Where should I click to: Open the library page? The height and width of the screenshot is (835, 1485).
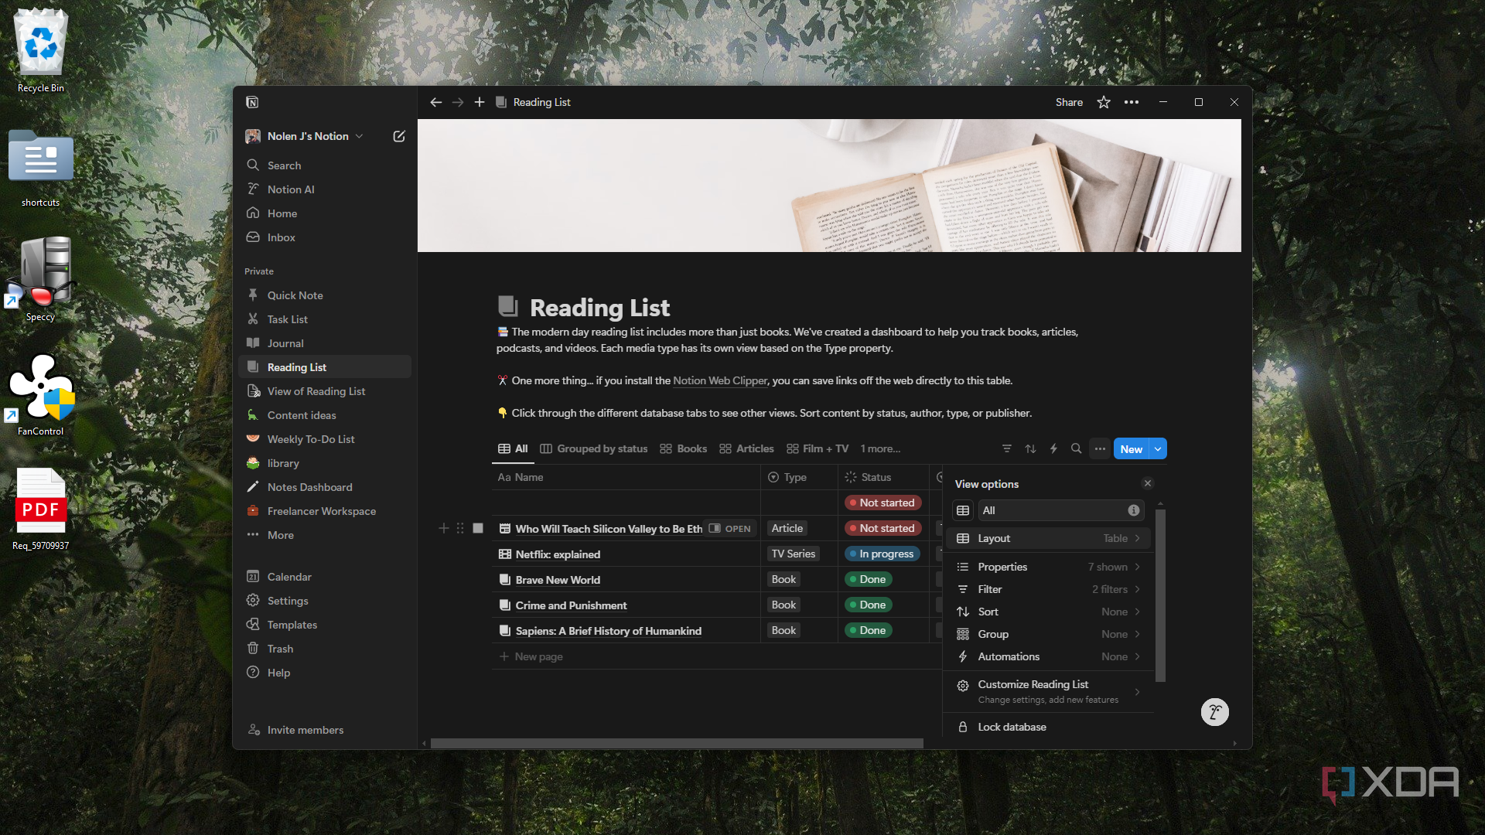325,463
